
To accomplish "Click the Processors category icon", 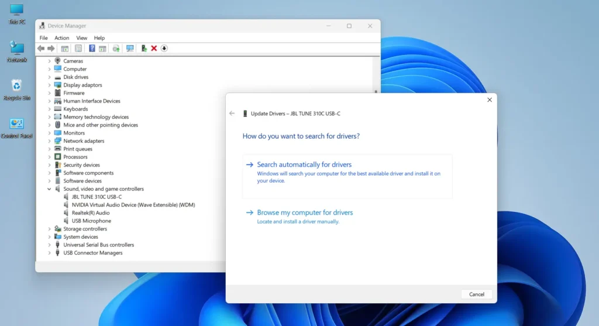I will (x=58, y=157).
